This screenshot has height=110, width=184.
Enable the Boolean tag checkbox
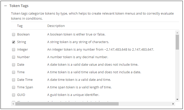tap(14, 34)
